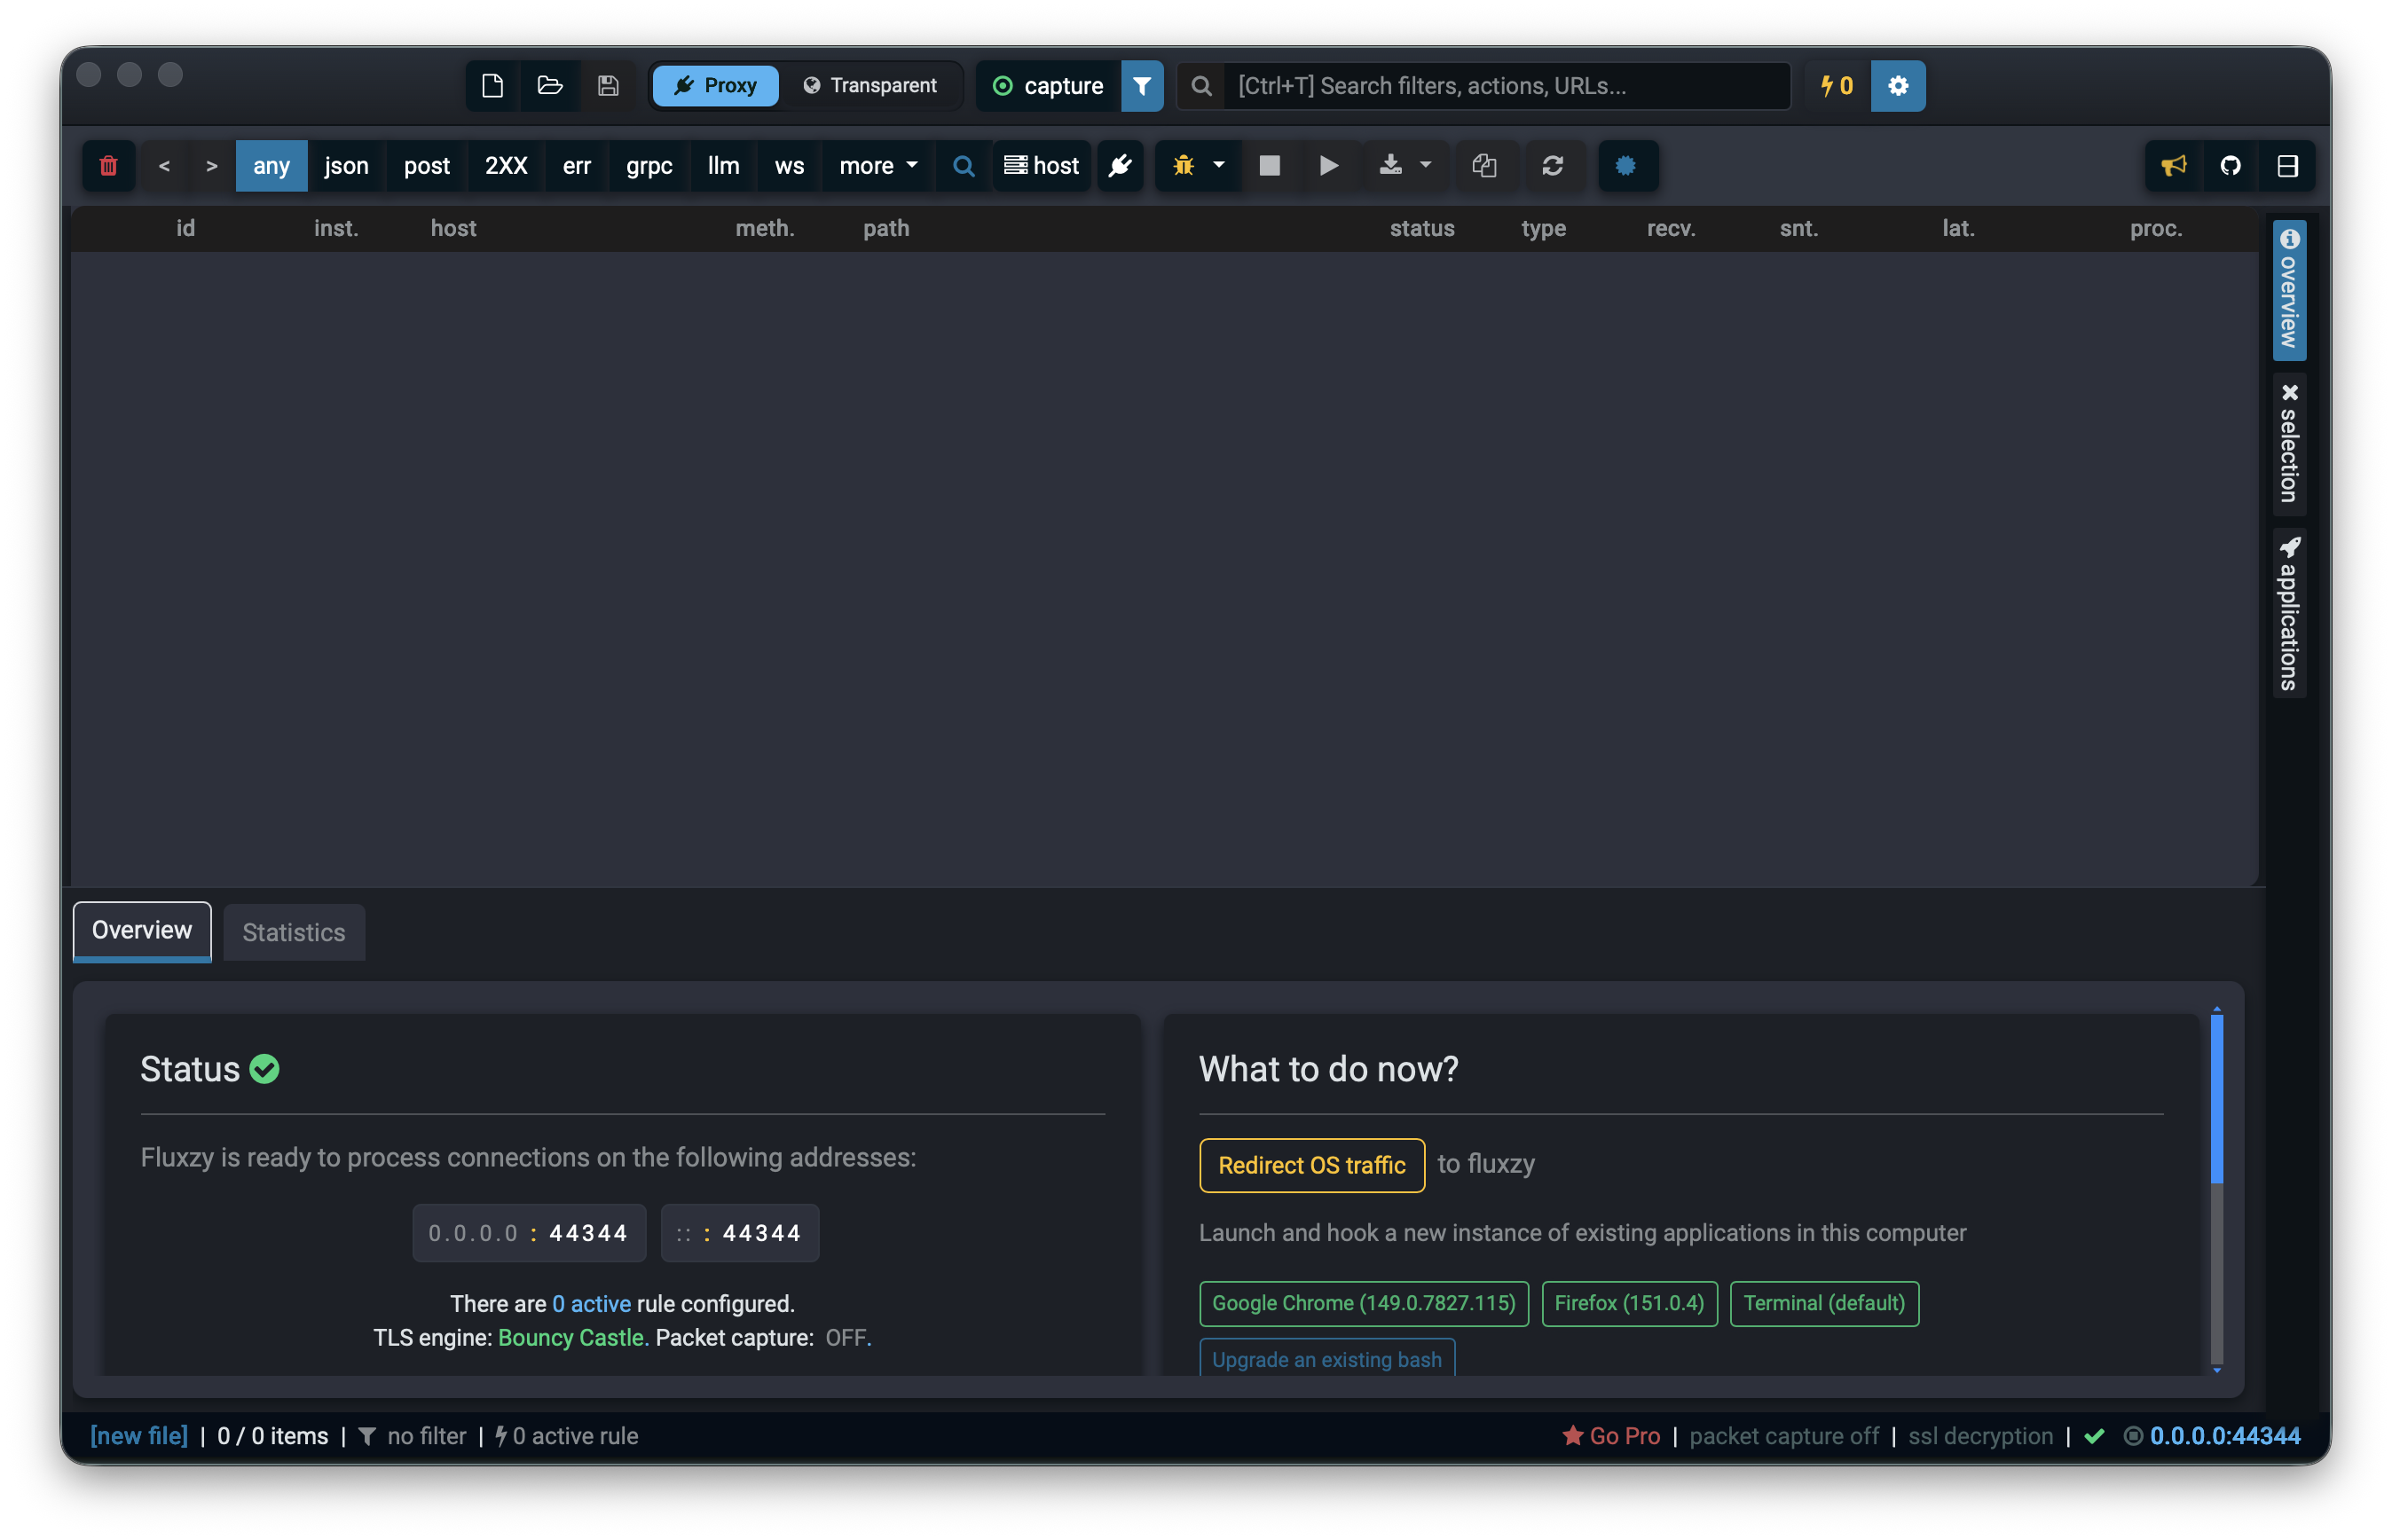Click the refresh arrows icon
This screenshot has height=1540, width=2392.
(x=1553, y=166)
